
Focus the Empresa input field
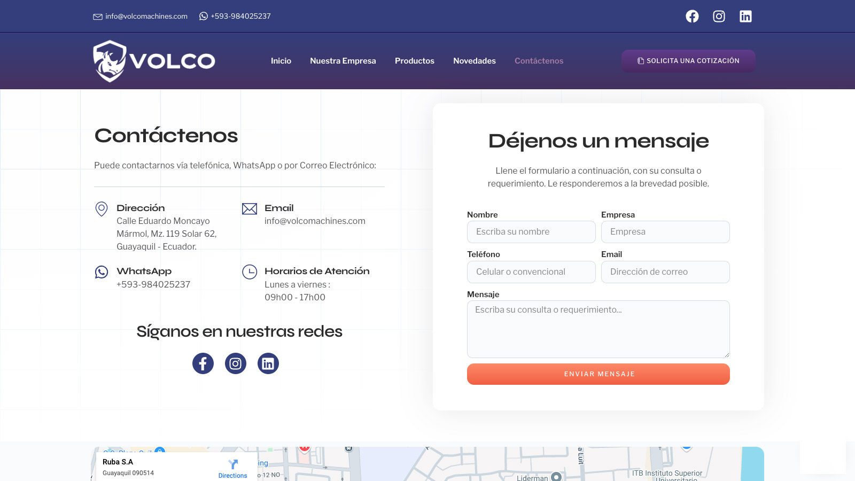(665, 232)
